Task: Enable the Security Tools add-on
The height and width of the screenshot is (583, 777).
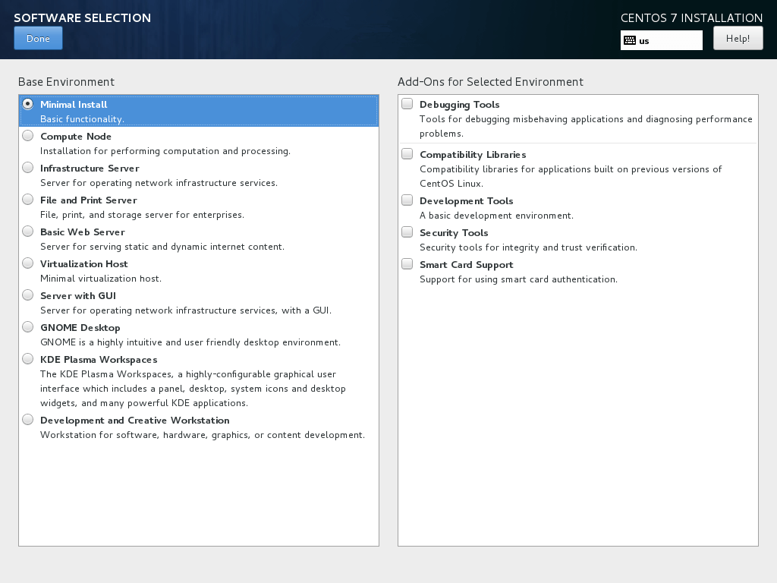Action: pyautogui.click(x=407, y=232)
